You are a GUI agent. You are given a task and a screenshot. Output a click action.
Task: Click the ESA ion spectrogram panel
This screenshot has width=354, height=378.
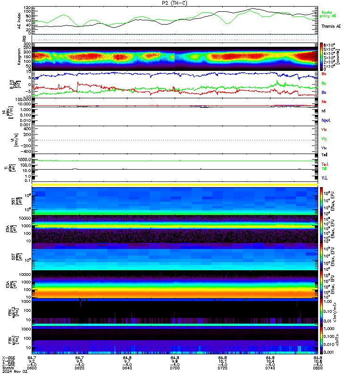175,229
